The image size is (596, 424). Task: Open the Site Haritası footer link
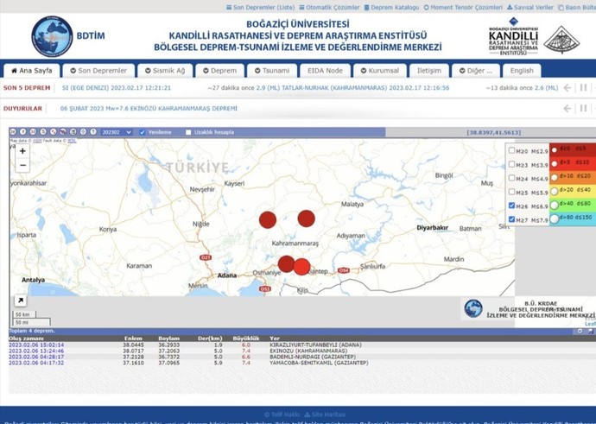(x=325, y=415)
